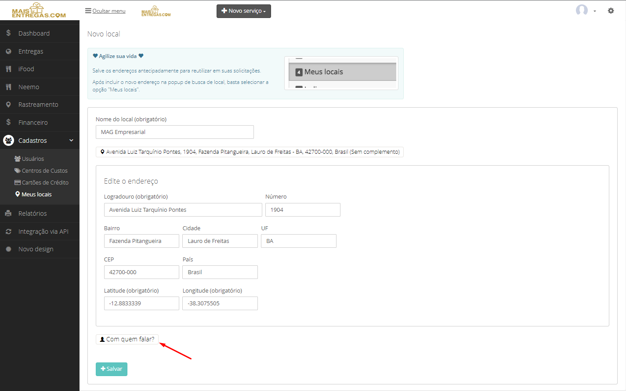Expand the user account caret

click(x=595, y=11)
